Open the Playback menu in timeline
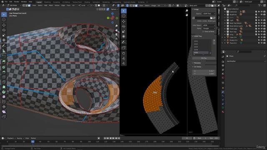Screen dimensions: 267x150 11,138
